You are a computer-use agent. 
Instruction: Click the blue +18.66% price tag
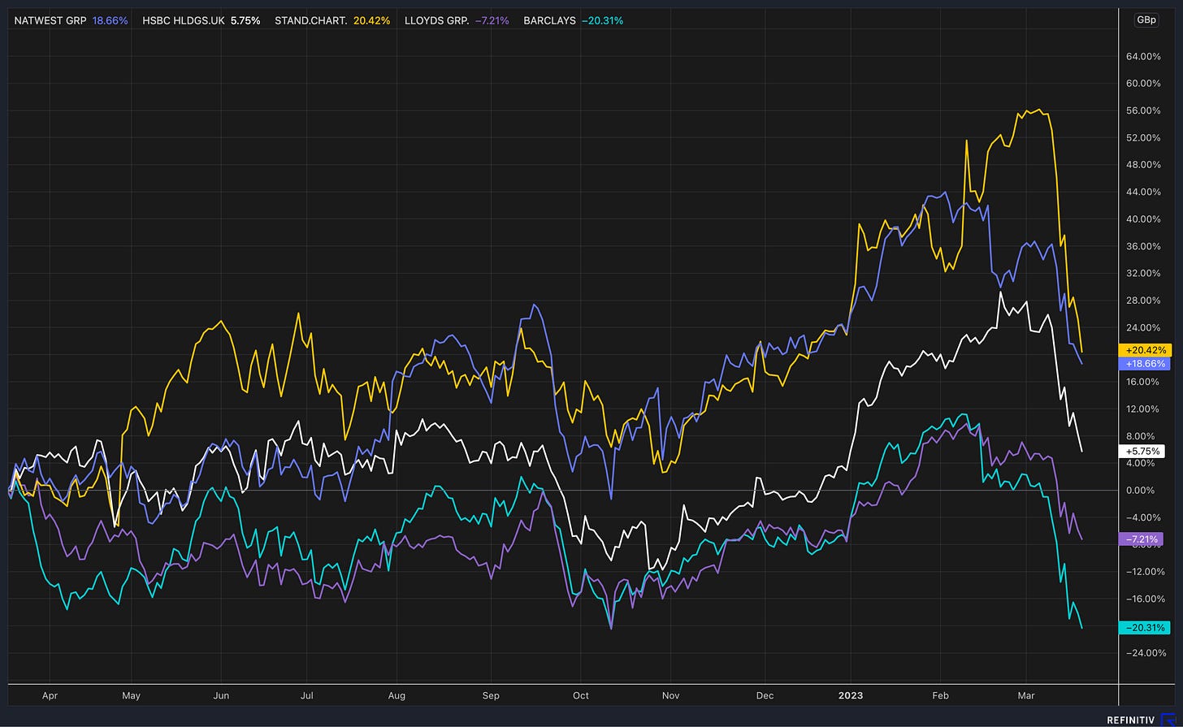tap(1144, 364)
